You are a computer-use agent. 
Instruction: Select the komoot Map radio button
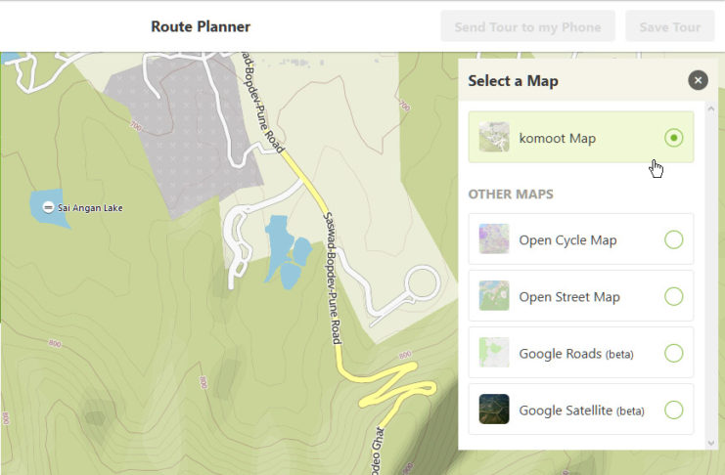coord(673,138)
